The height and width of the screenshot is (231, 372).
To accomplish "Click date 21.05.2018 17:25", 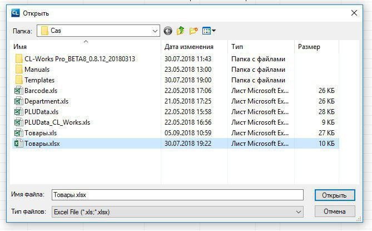I will pyautogui.click(x=188, y=101).
